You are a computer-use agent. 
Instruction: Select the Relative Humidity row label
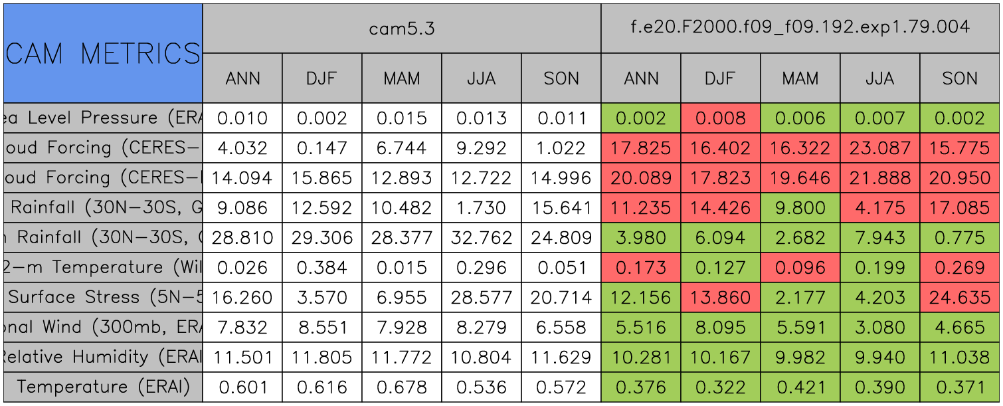pyautogui.click(x=103, y=357)
